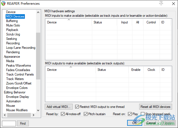Select the Appearance category
This screenshot has height=128, width=178.
tap(12, 57)
